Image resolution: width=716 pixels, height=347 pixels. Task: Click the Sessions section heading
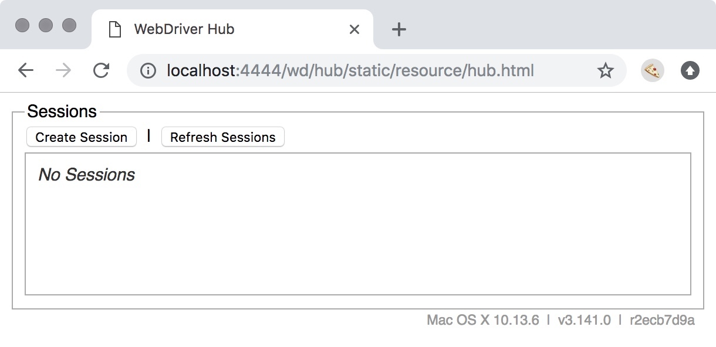62,111
